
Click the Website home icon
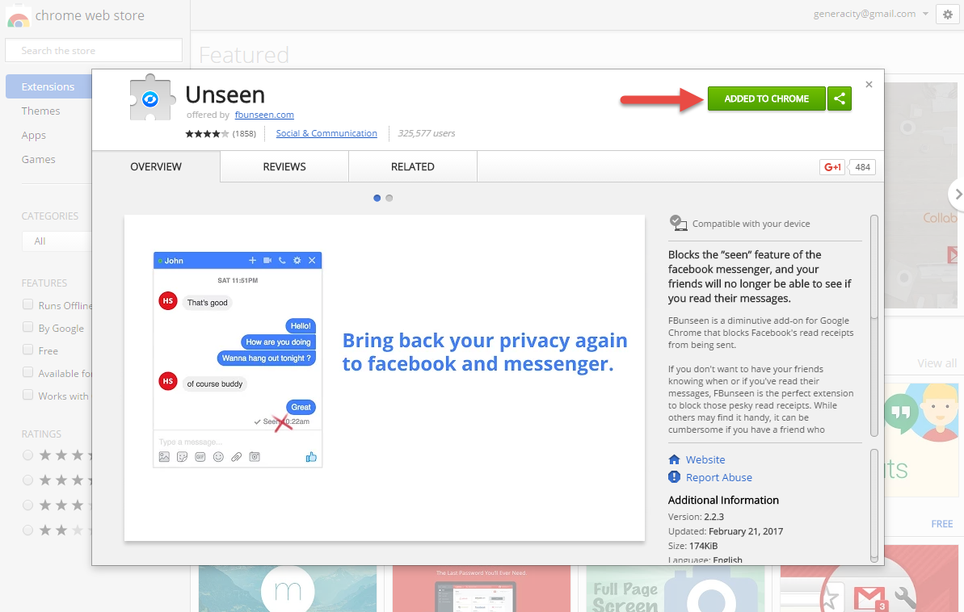click(x=675, y=459)
